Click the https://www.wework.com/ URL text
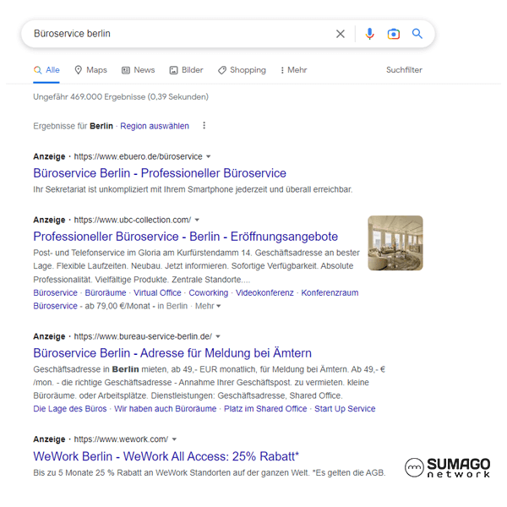 tap(121, 439)
